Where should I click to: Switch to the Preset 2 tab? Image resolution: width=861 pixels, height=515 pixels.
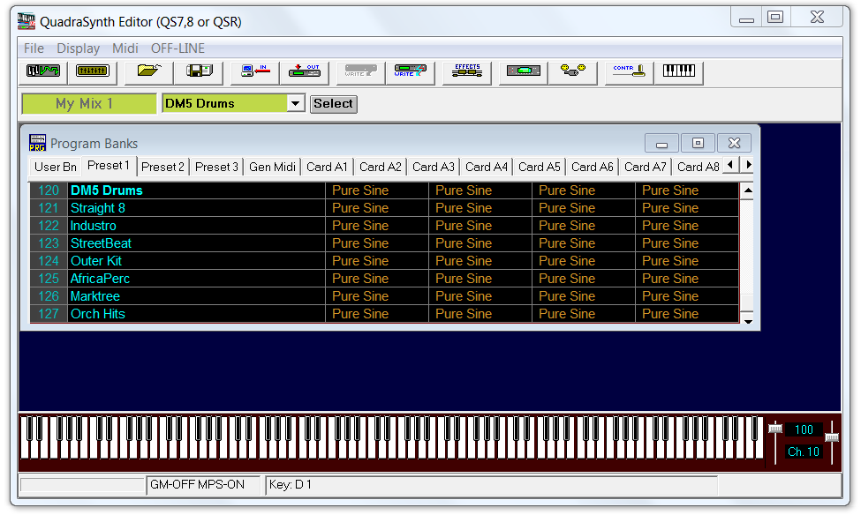click(163, 167)
